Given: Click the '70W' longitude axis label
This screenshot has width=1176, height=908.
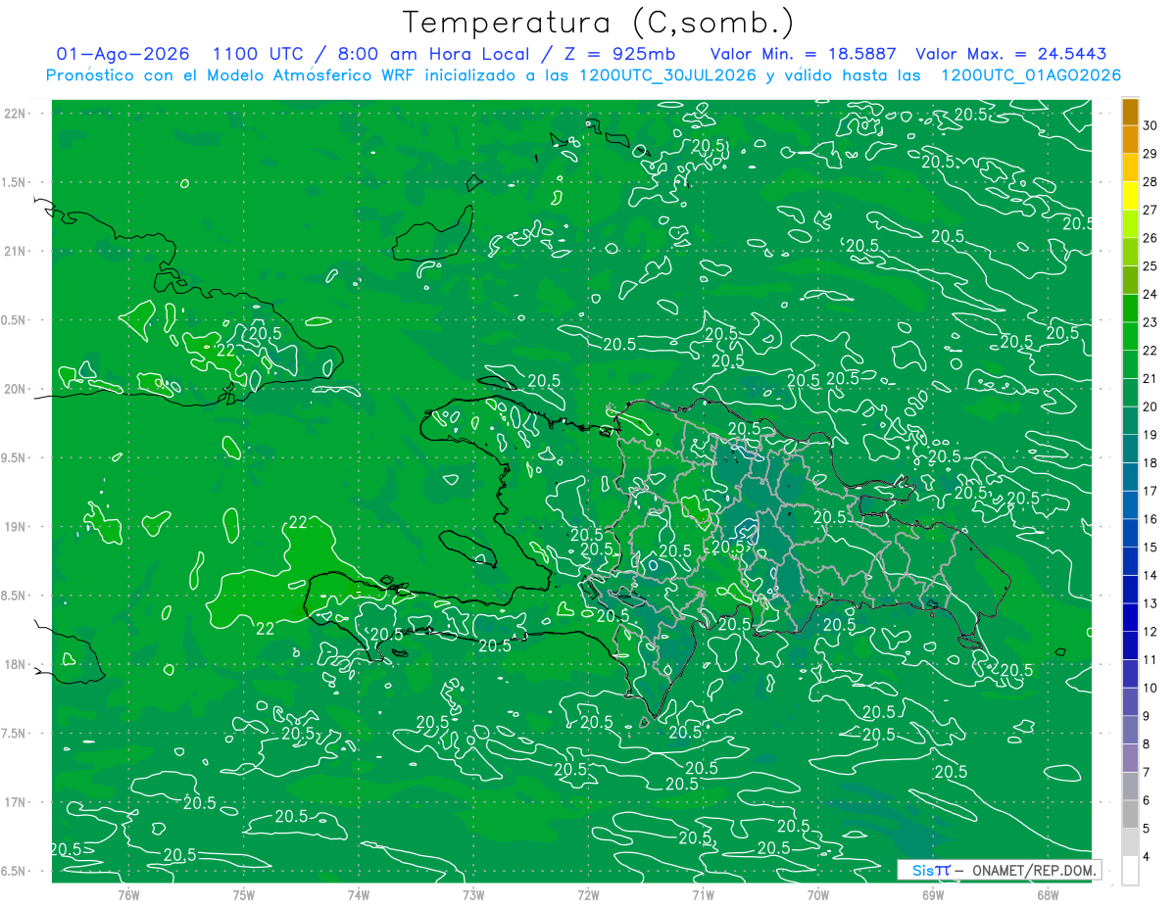Looking at the screenshot, I should pos(818,895).
